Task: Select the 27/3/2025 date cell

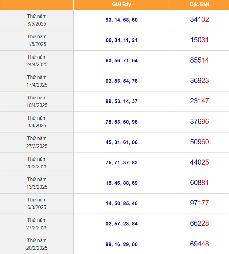Action: [x=37, y=142]
